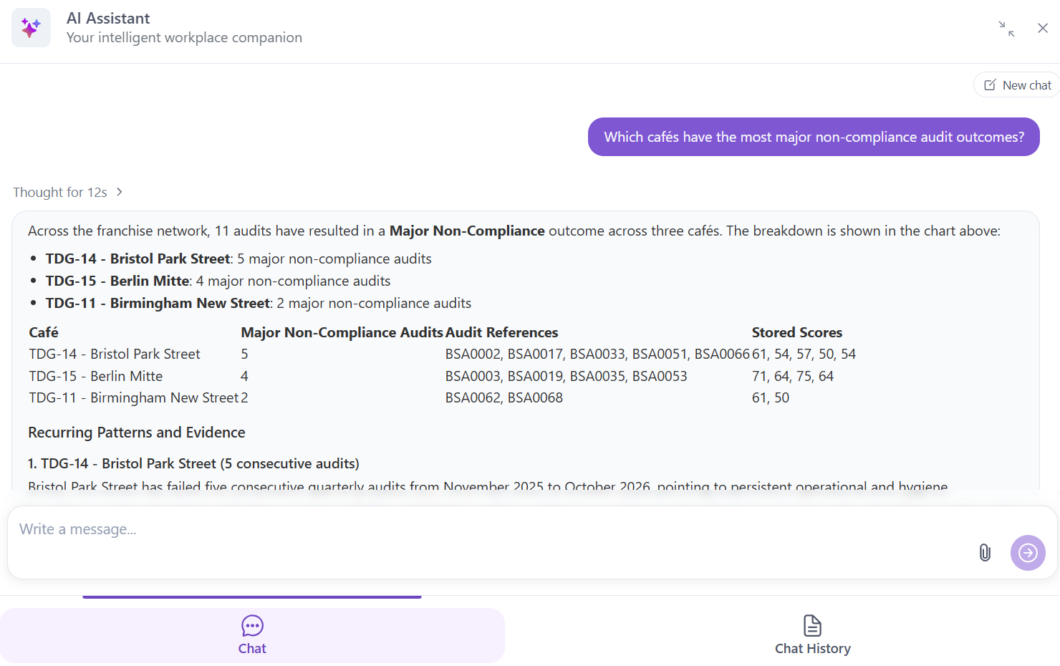Viewport: 1060px width, 666px height.
Task: Click the 'Major Non-Compliance Audits' column header
Action: pyautogui.click(x=342, y=332)
